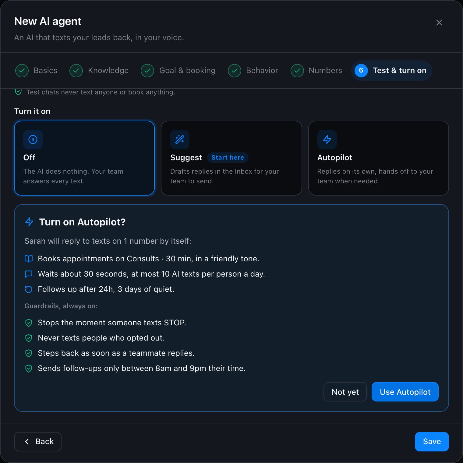This screenshot has width=463, height=463.
Task: Click the pause icon on Off card
Action: click(x=33, y=140)
